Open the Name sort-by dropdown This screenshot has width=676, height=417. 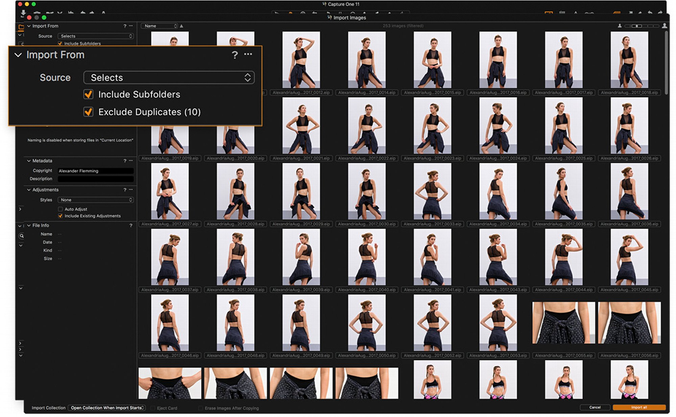click(x=159, y=26)
